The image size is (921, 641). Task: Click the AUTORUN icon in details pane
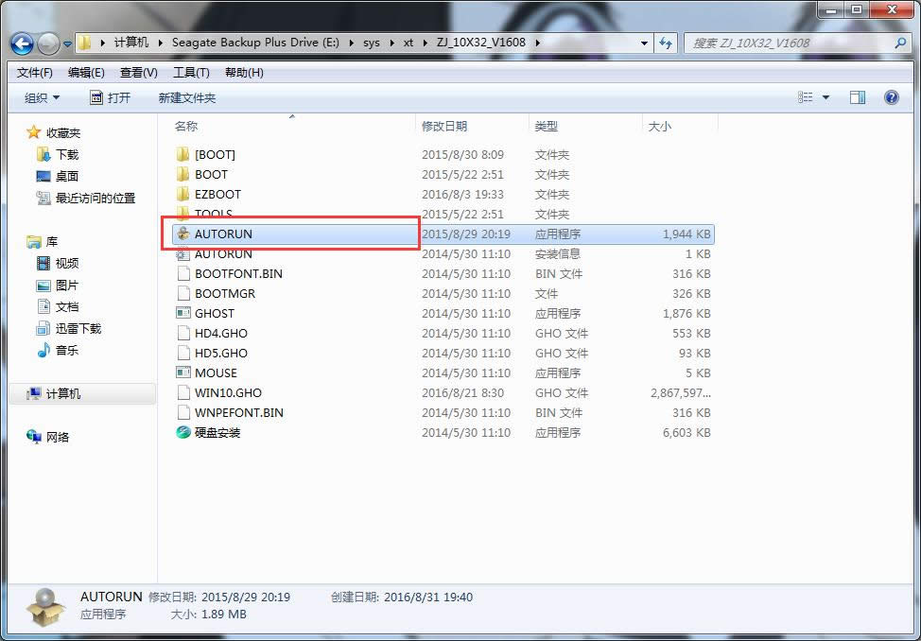(x=45, y=608)
